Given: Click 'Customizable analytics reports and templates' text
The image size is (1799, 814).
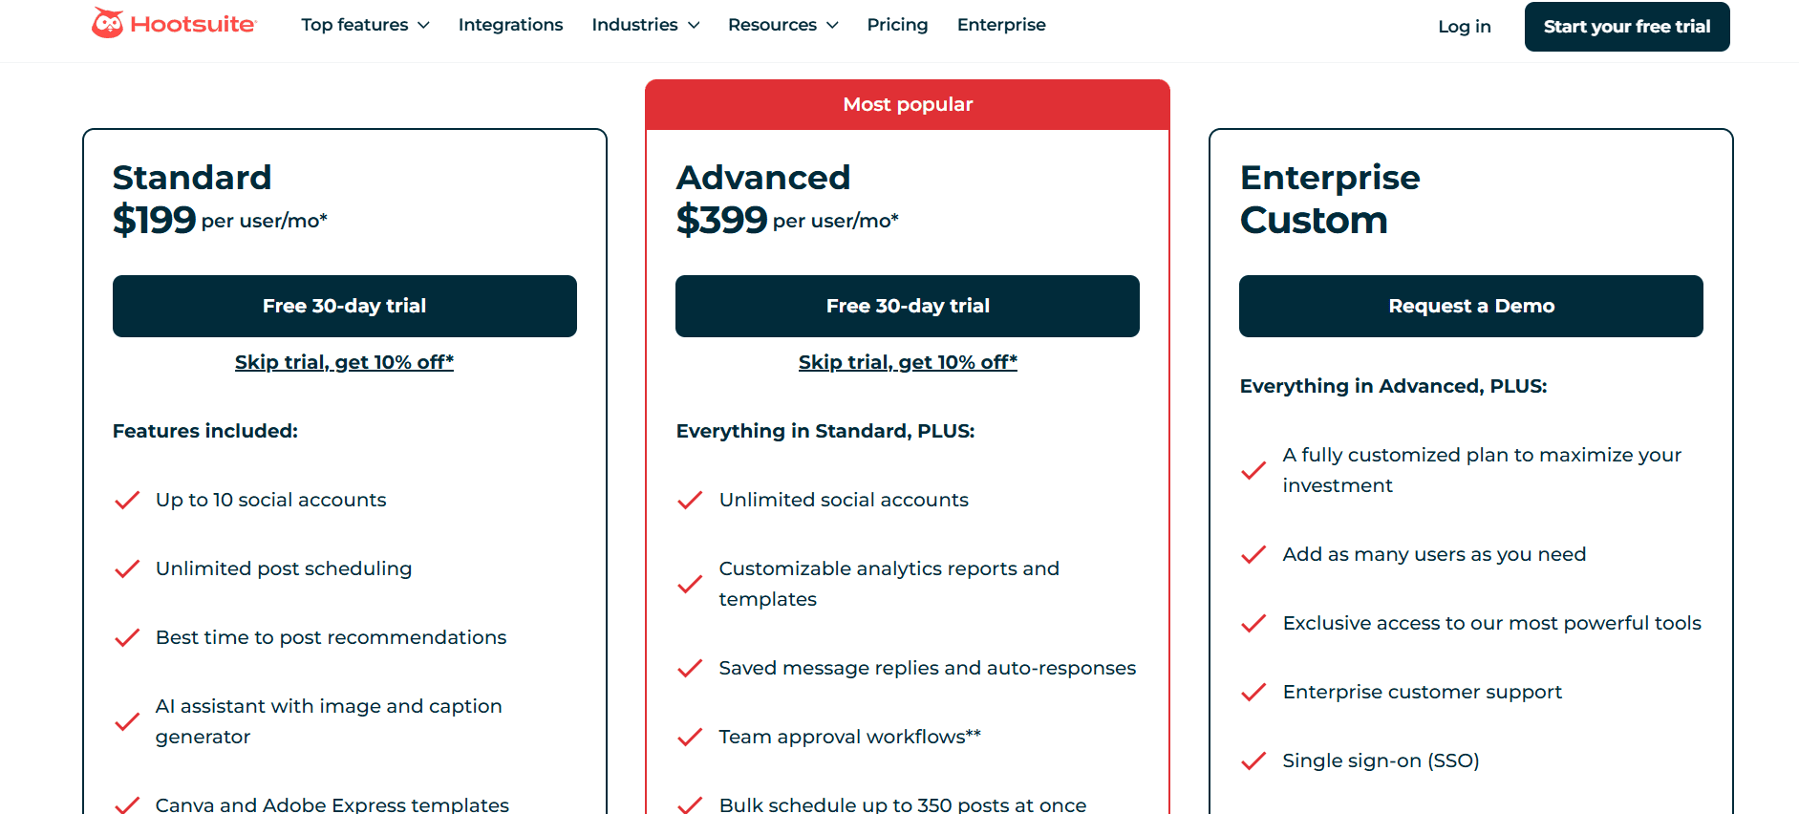Looking at the screenshot, I should (x=889, y=584).
